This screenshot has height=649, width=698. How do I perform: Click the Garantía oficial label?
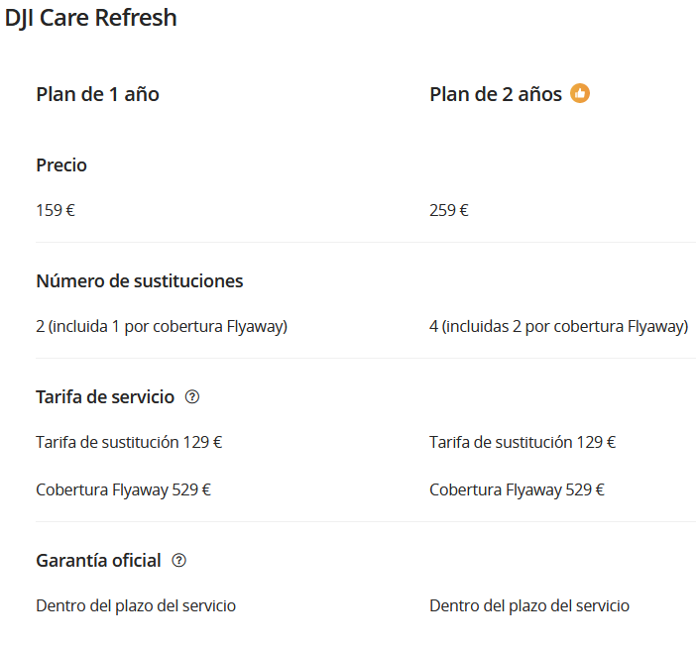pos(98,561)
